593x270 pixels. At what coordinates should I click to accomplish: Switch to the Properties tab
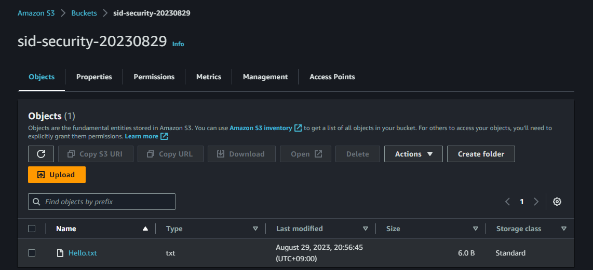tap(94, 77)
